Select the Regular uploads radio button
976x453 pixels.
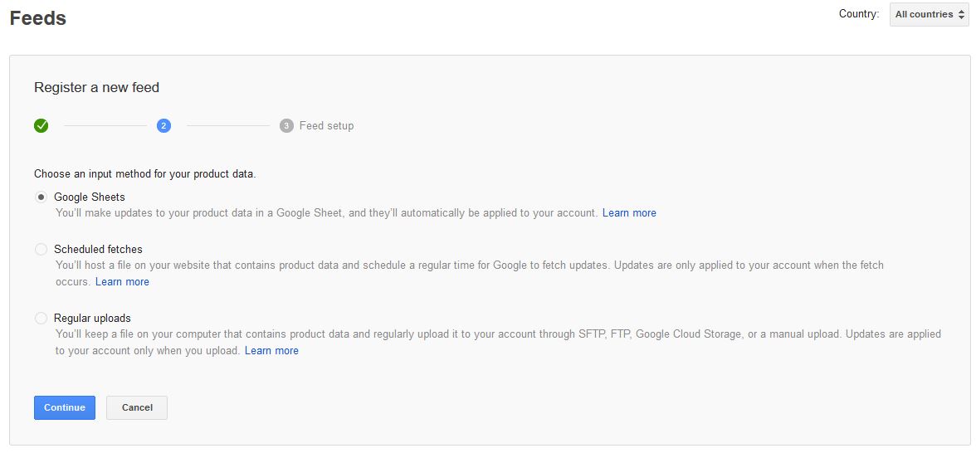coord(41,319)
